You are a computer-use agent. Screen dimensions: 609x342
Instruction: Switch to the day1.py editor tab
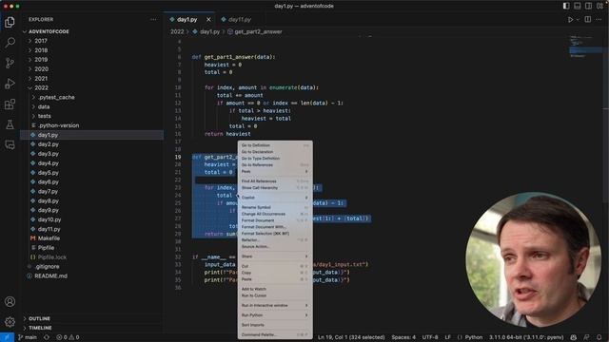pos(187,19)
